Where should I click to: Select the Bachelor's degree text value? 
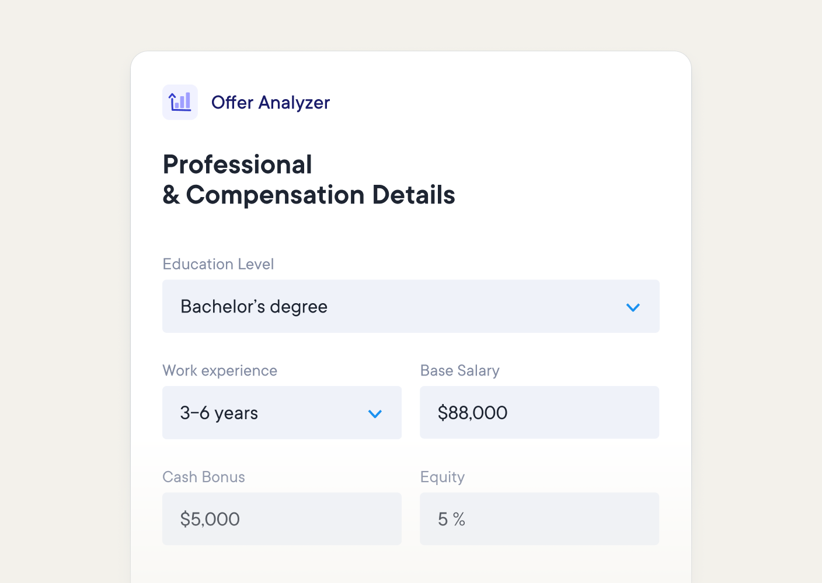click(254, 307)
